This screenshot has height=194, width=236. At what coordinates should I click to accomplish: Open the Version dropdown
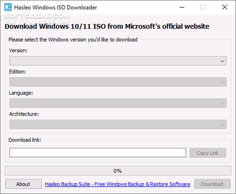pyautogui.click(x=118, y=61)
